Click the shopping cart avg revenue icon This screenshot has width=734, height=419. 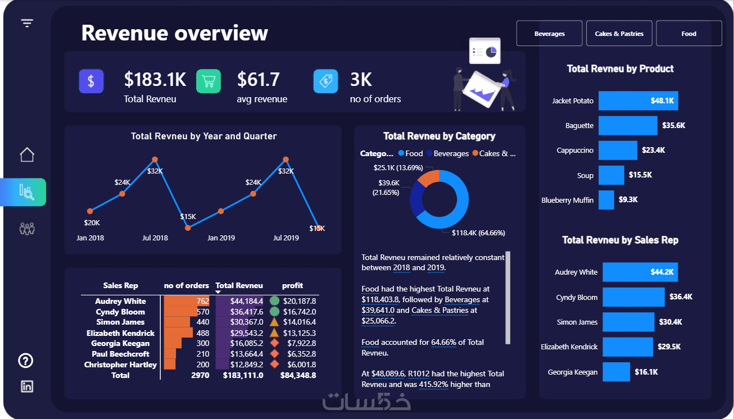coord(209,81)
